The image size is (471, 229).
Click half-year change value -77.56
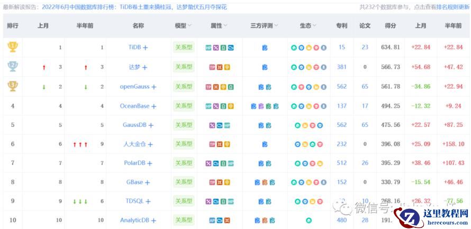tap(453, 201)
